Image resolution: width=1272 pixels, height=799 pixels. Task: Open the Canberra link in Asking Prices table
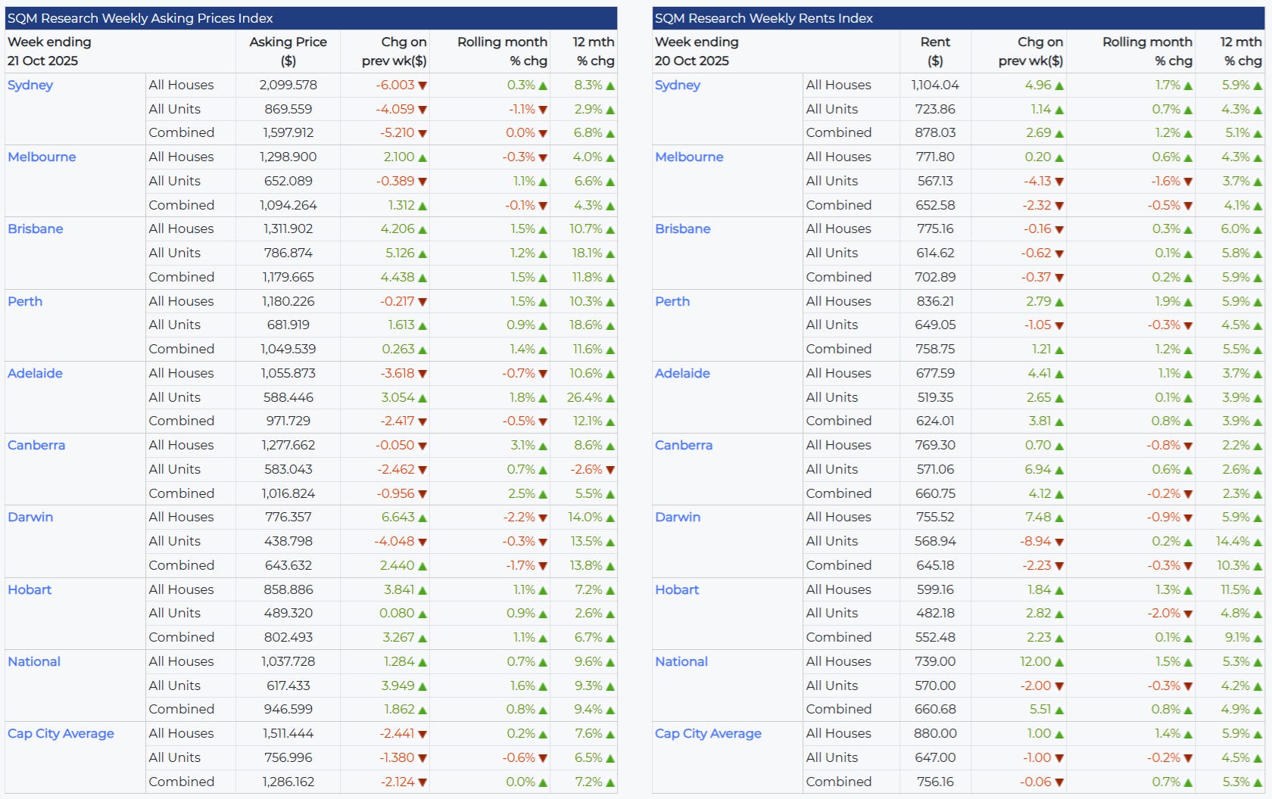(x=36, y=445)
